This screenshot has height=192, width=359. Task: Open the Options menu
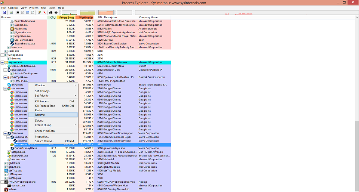point(13,8)
